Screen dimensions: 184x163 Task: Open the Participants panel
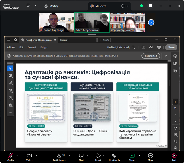pos(59,157)
